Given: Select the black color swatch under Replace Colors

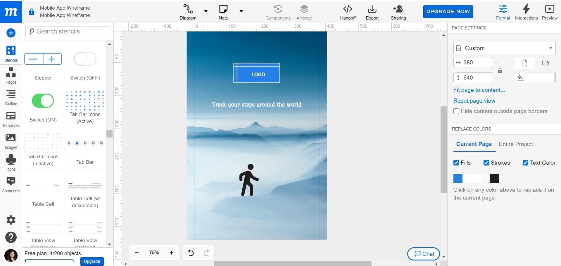Looking at the screenshot, I should click(494, 178).
